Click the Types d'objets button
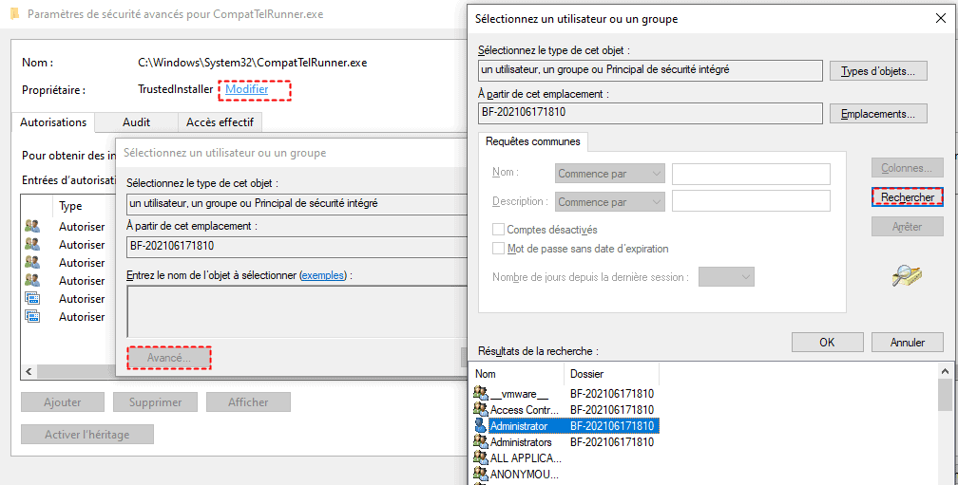 click(x=877, y=71)
